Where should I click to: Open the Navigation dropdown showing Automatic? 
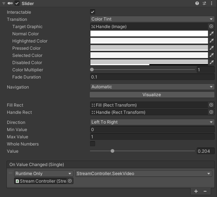[x=152, y=87]
